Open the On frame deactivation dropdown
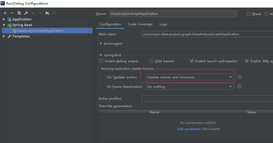 point(189,86)
